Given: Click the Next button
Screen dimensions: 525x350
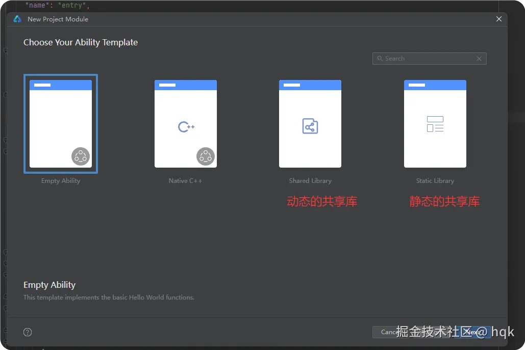Looking at the screenshot, I should pos(473,332).
